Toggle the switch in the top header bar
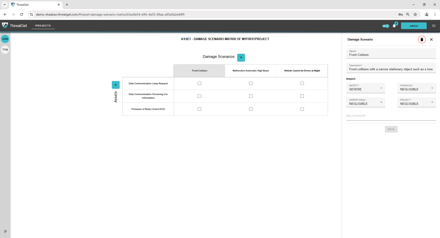This screenshot has width=440, height=238. click(386, 26)
